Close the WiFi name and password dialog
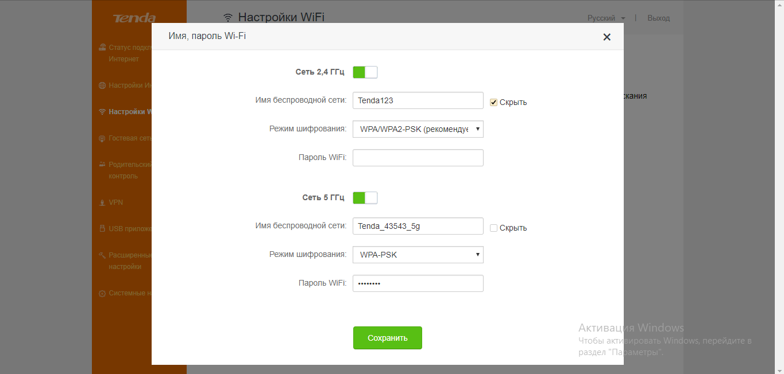Image resolution: width=784 pixels, height=374 pixels. (607, 37)
